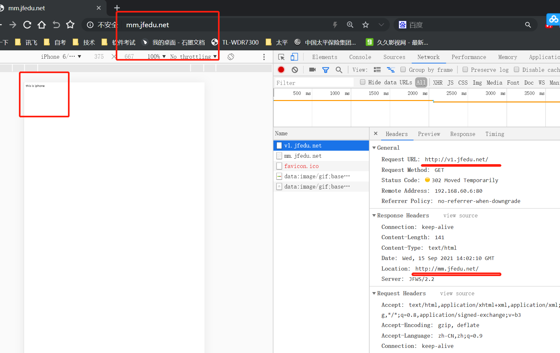Clear the network log

[295, 70]
